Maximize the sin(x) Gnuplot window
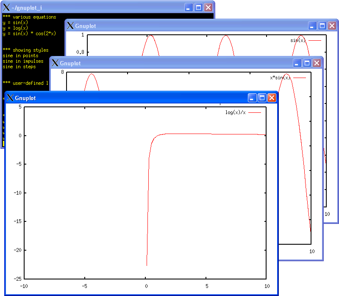The height and width of the screenshot is (296, 339). pyautogui.click(x=322, y=25)
